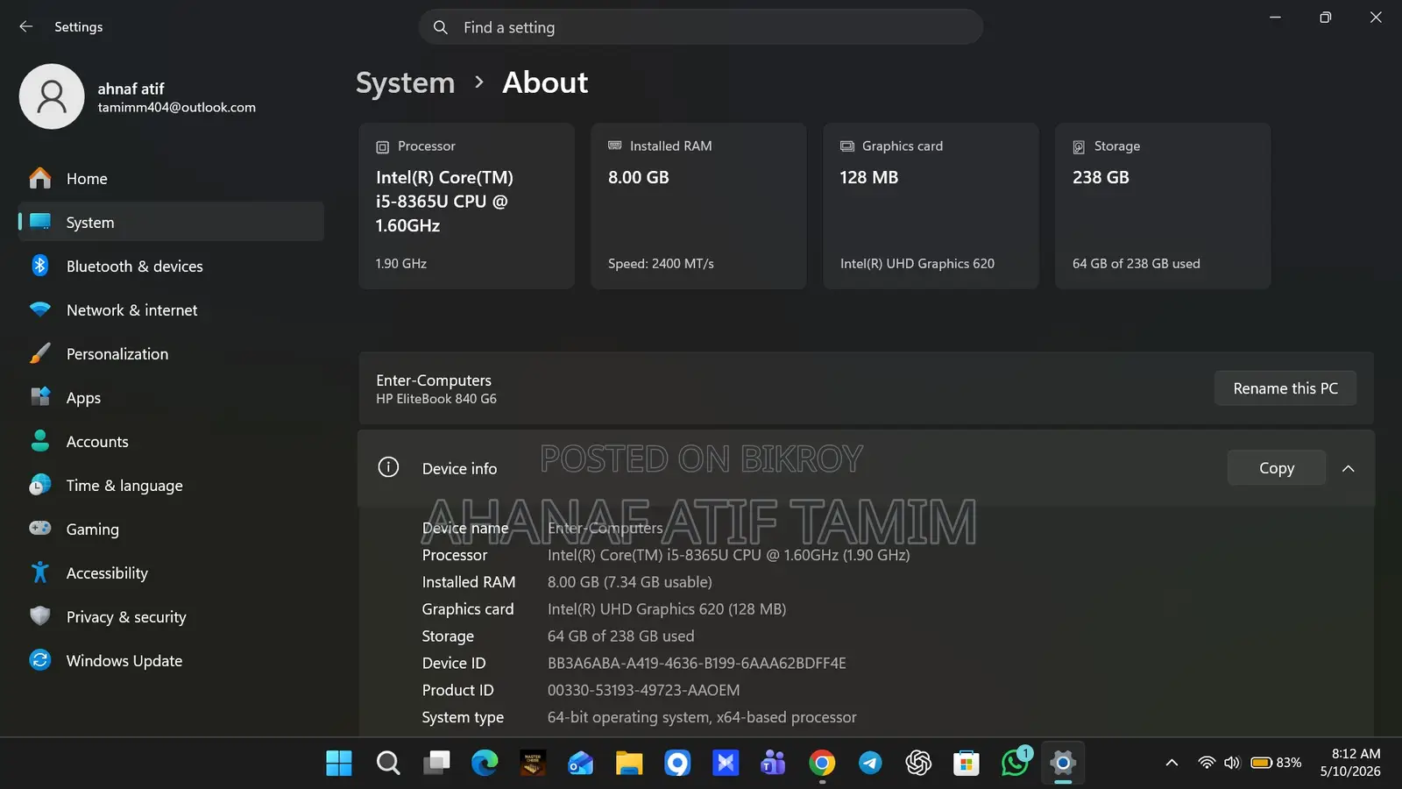Open Telegram from the taskbar
This screenshot has height=789, width=1402.
[x=870, y=763]
